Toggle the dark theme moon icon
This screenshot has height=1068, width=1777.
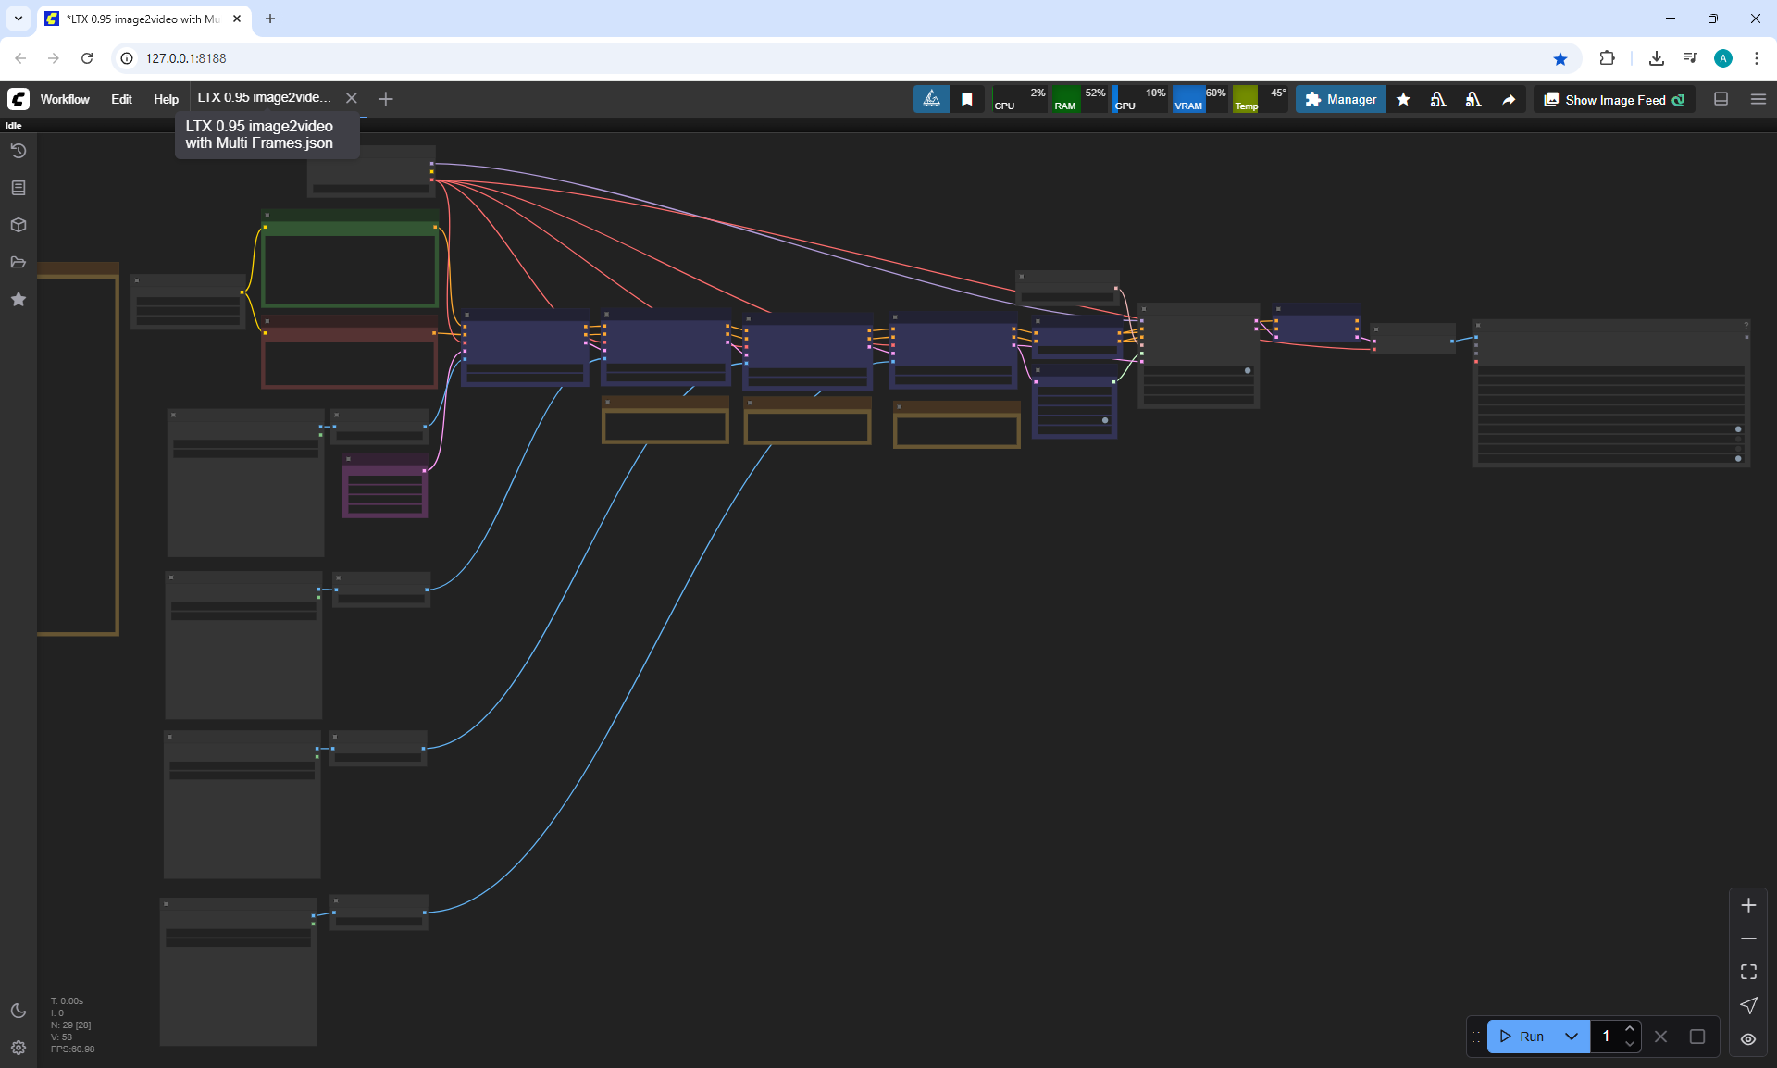click(18, 1011)
